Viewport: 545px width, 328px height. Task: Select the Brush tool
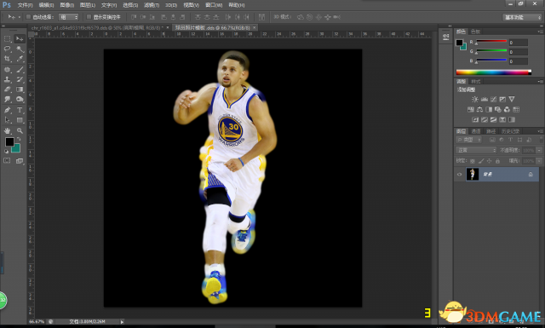pos(20,70)
